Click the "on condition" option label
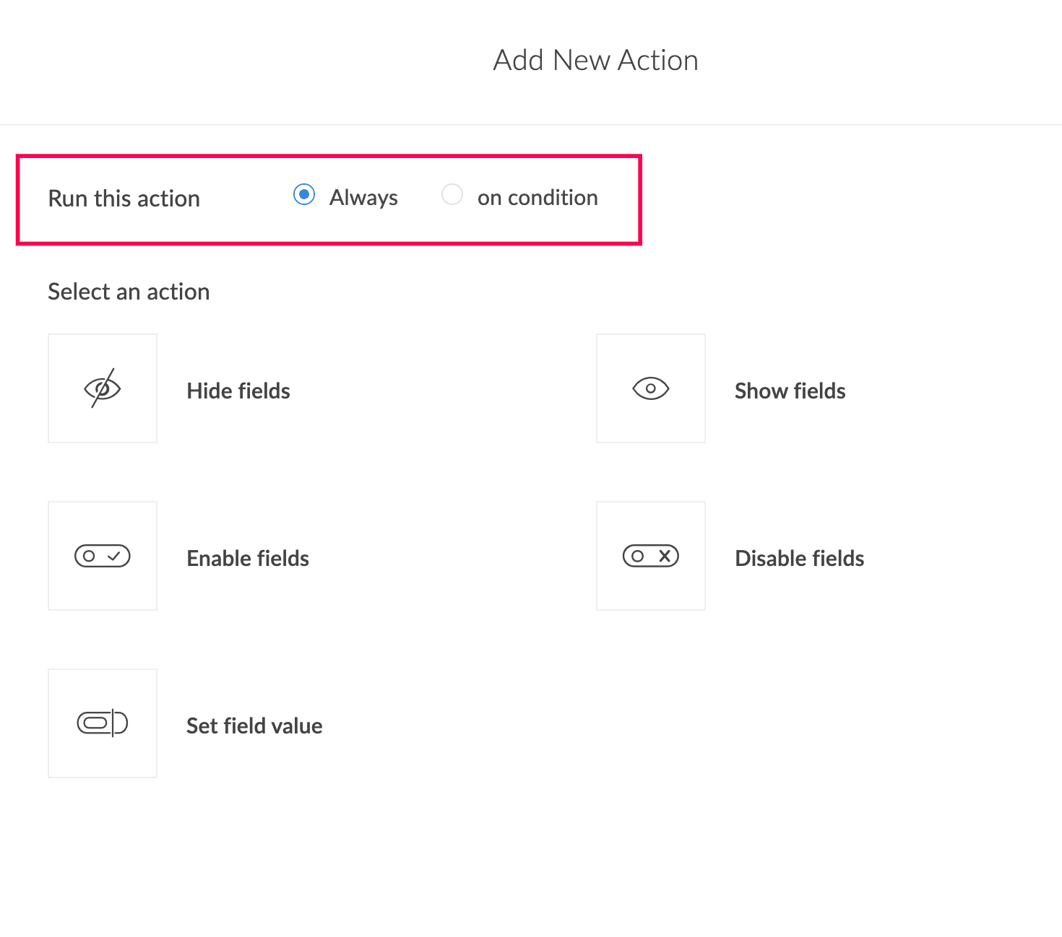 pyautogui.click(x=538, y=198)
